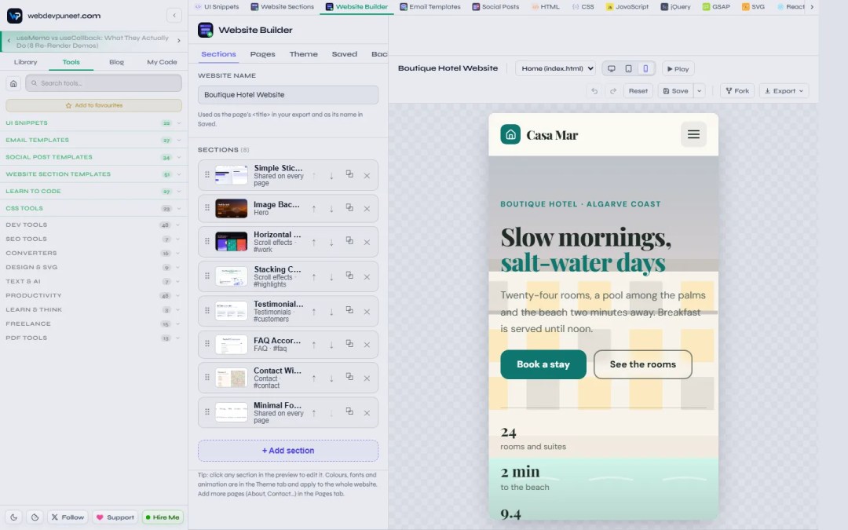Remove the Simple Stic... section
Screen dimensions: 848x530
[367, 175]
